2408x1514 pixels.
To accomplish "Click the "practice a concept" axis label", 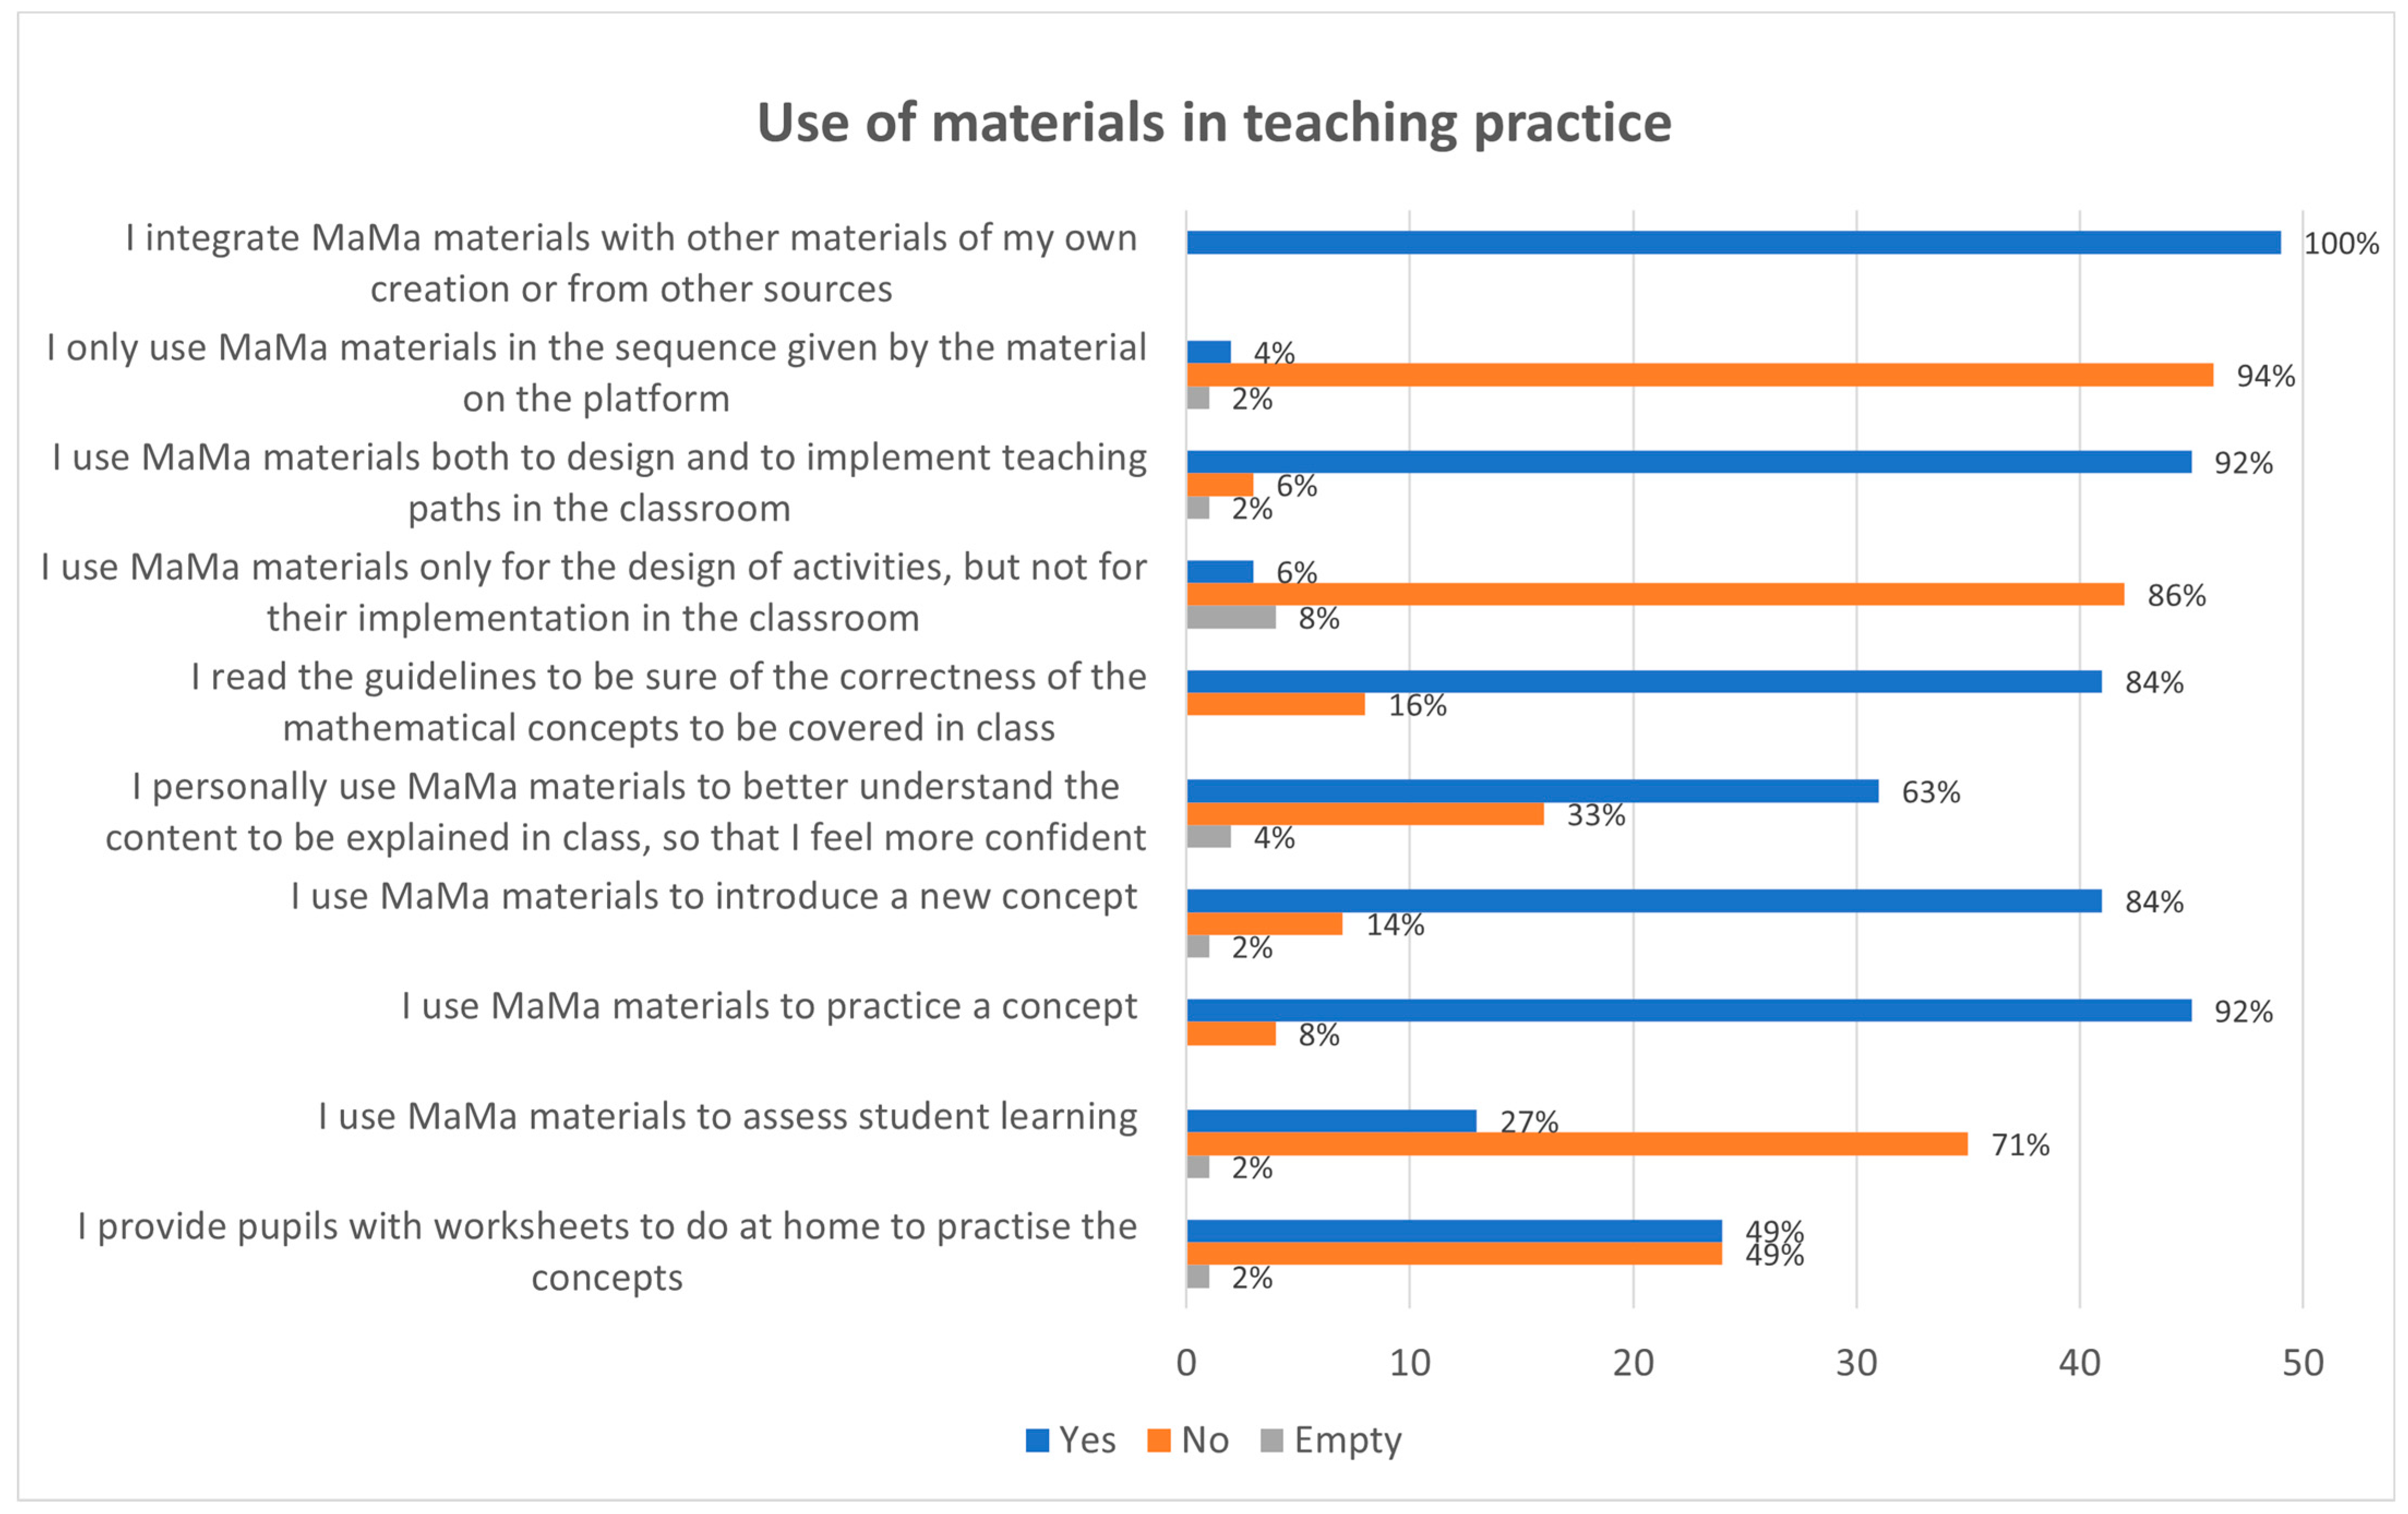I will tap(769, 1006).
